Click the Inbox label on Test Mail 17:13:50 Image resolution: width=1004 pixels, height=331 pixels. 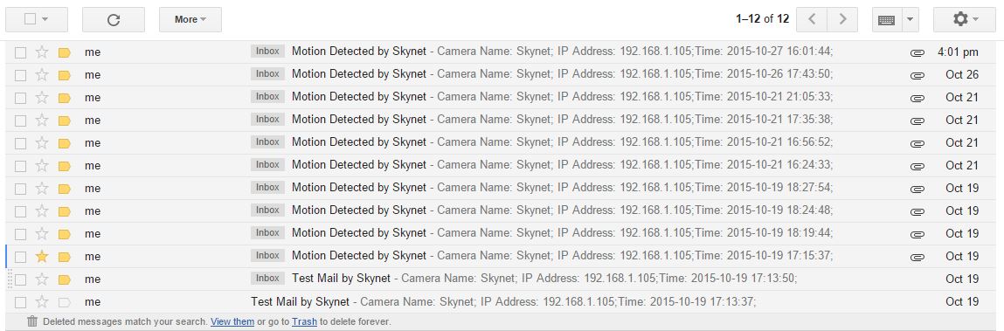coord(267,279)
